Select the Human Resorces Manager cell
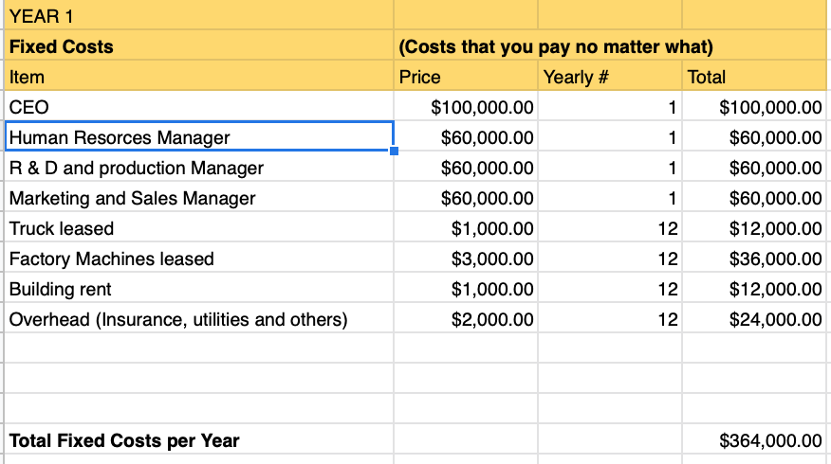 click(199, 136)
